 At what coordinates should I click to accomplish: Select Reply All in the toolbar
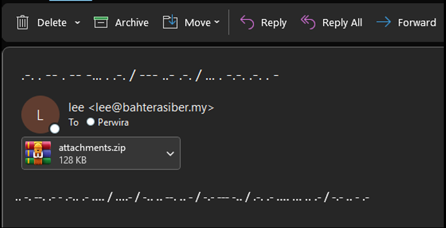342,23
